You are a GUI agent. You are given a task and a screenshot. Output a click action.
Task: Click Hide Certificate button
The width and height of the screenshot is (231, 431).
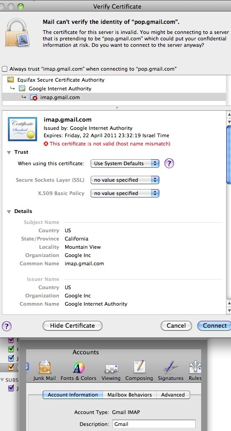[72, 326]
